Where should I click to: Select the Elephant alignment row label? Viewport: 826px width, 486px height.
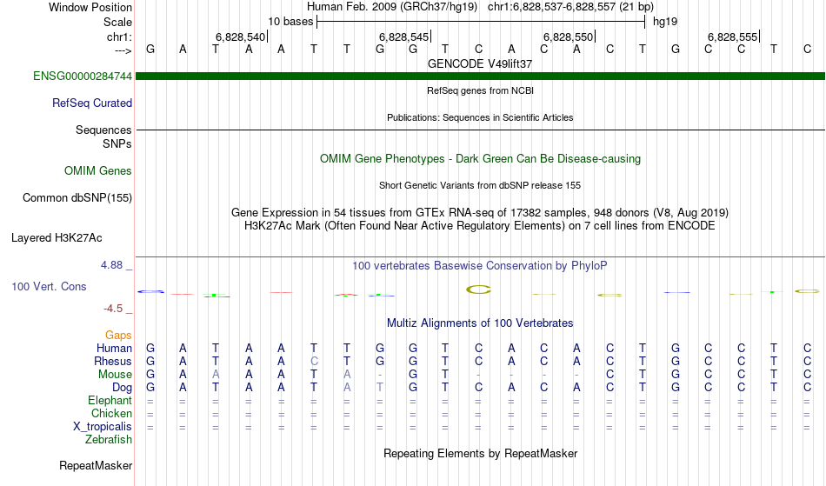(x=110, y=401)
